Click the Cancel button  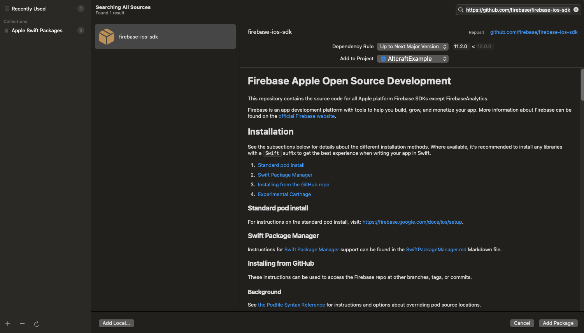point(522,323)
